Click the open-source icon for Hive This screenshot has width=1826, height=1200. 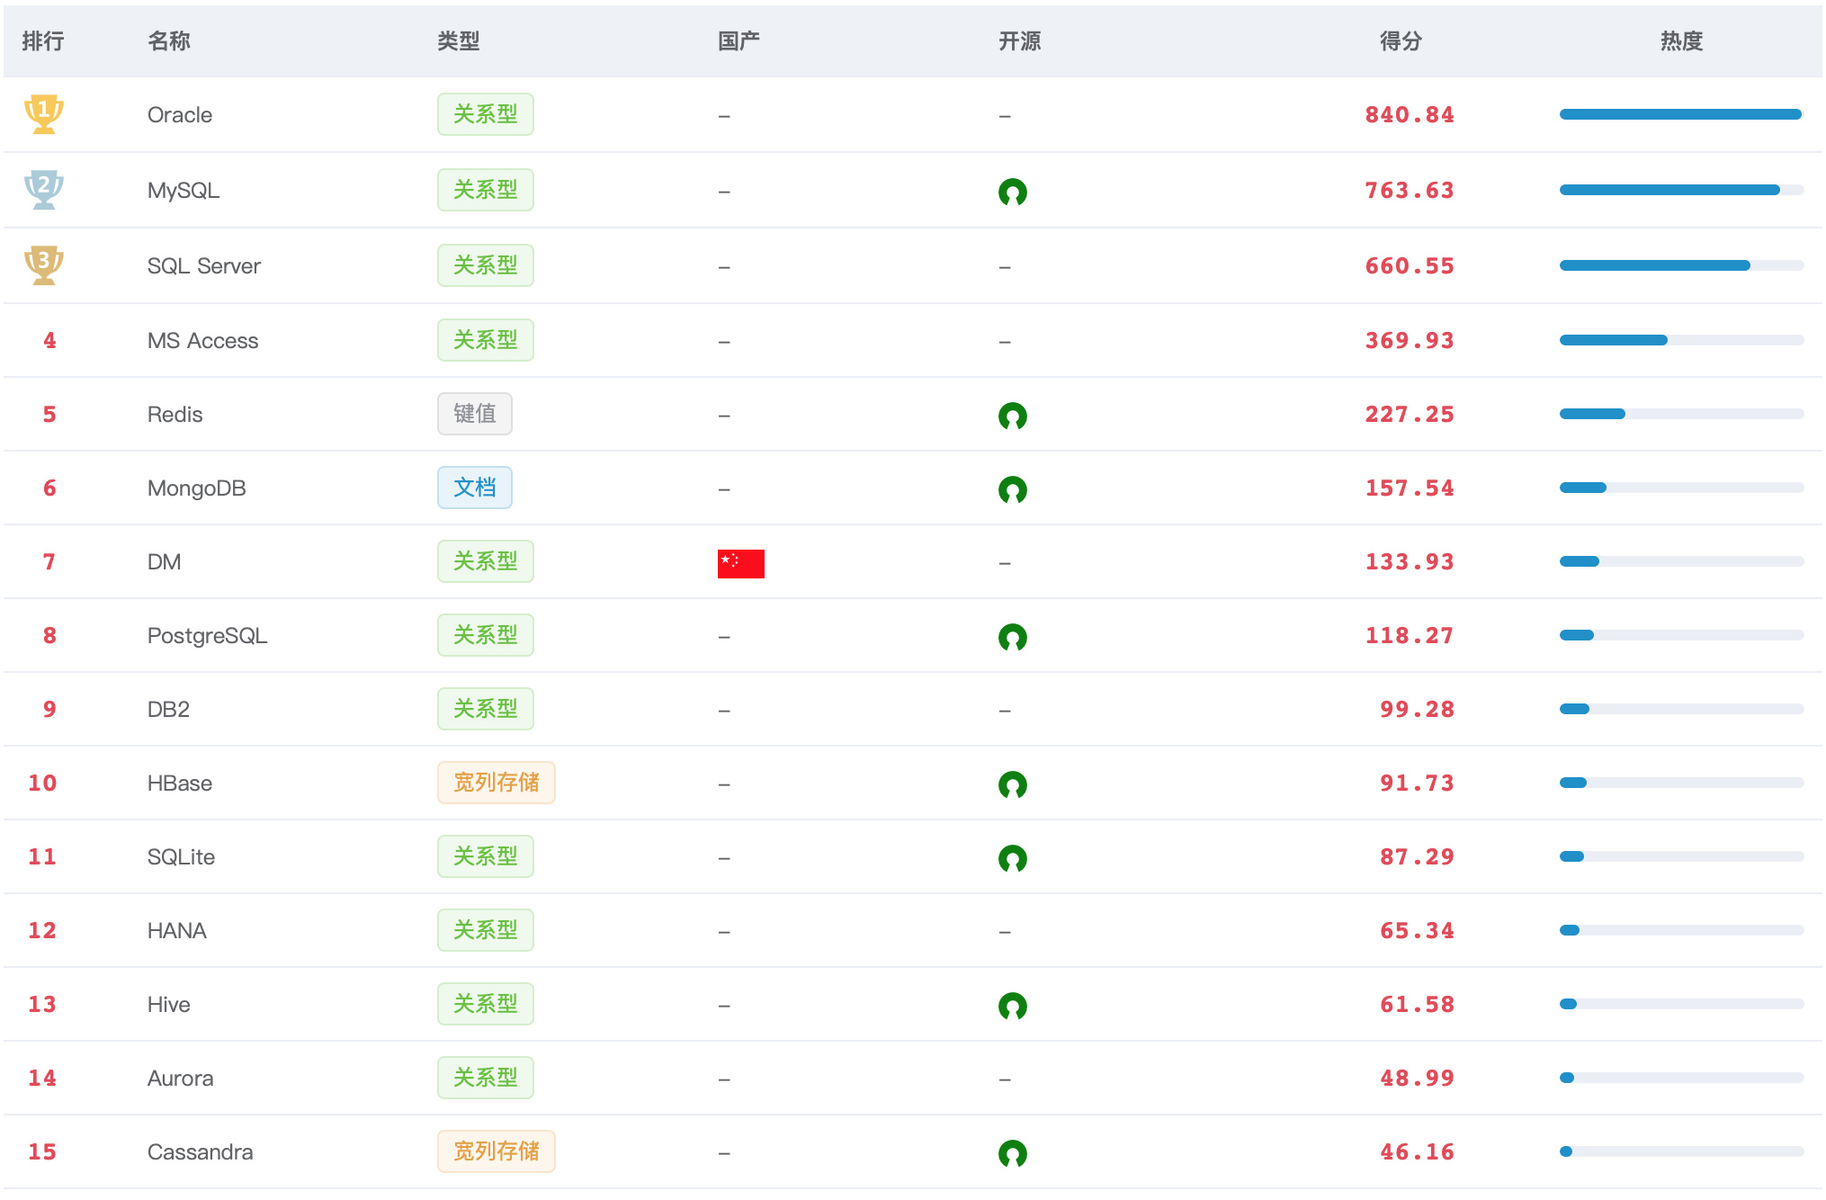tap(1012, 1006)
